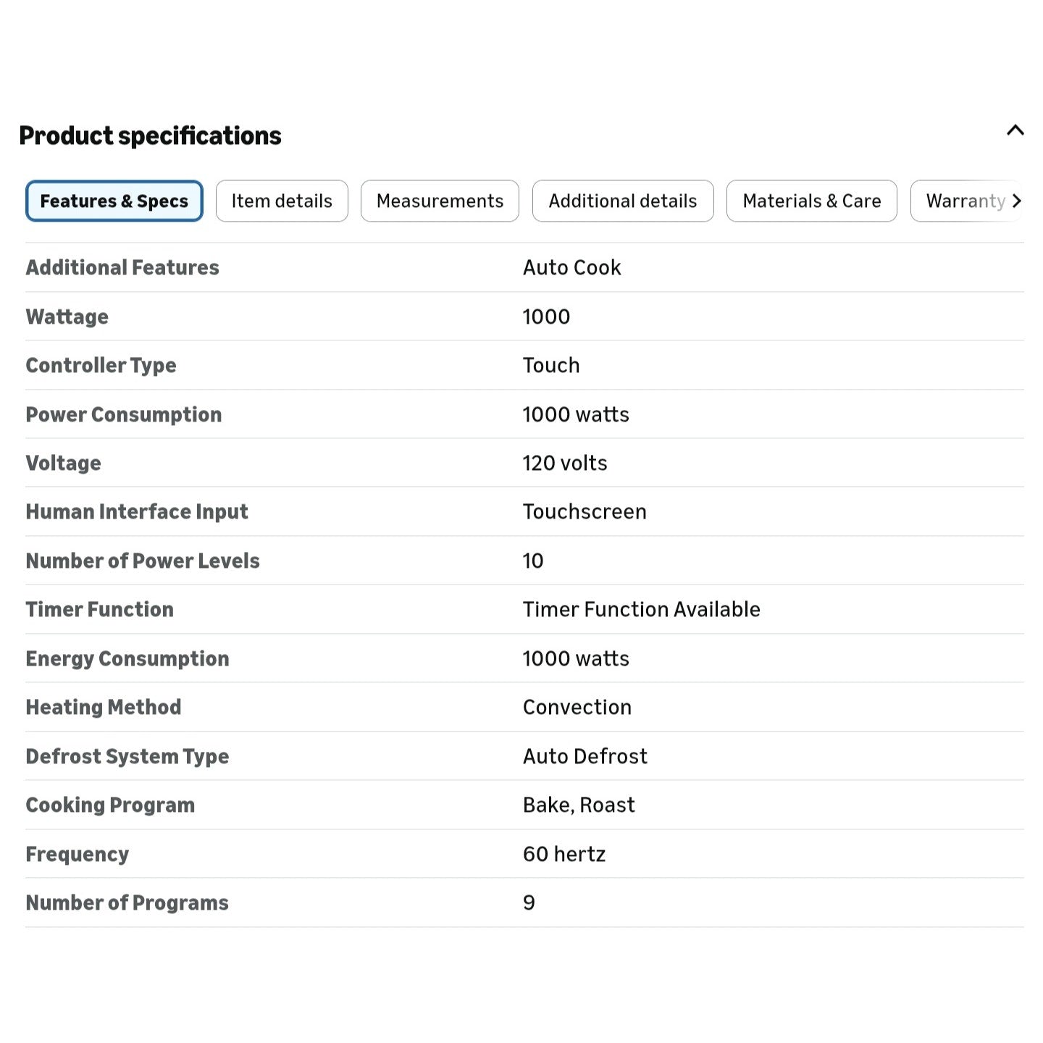Open the Item details tab
The width and height of the screenshot is (1043, 1043).
click(282, 201)
